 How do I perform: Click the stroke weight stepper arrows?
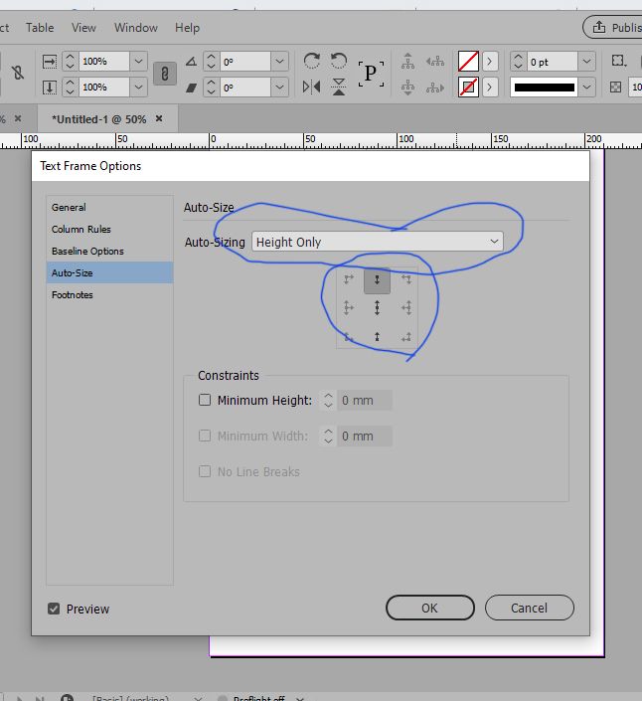coord(518,62)
